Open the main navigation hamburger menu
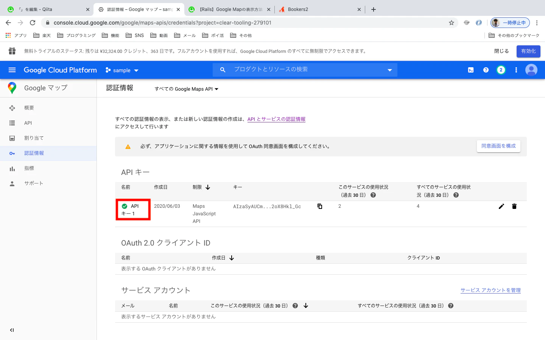 coord(12,70)
